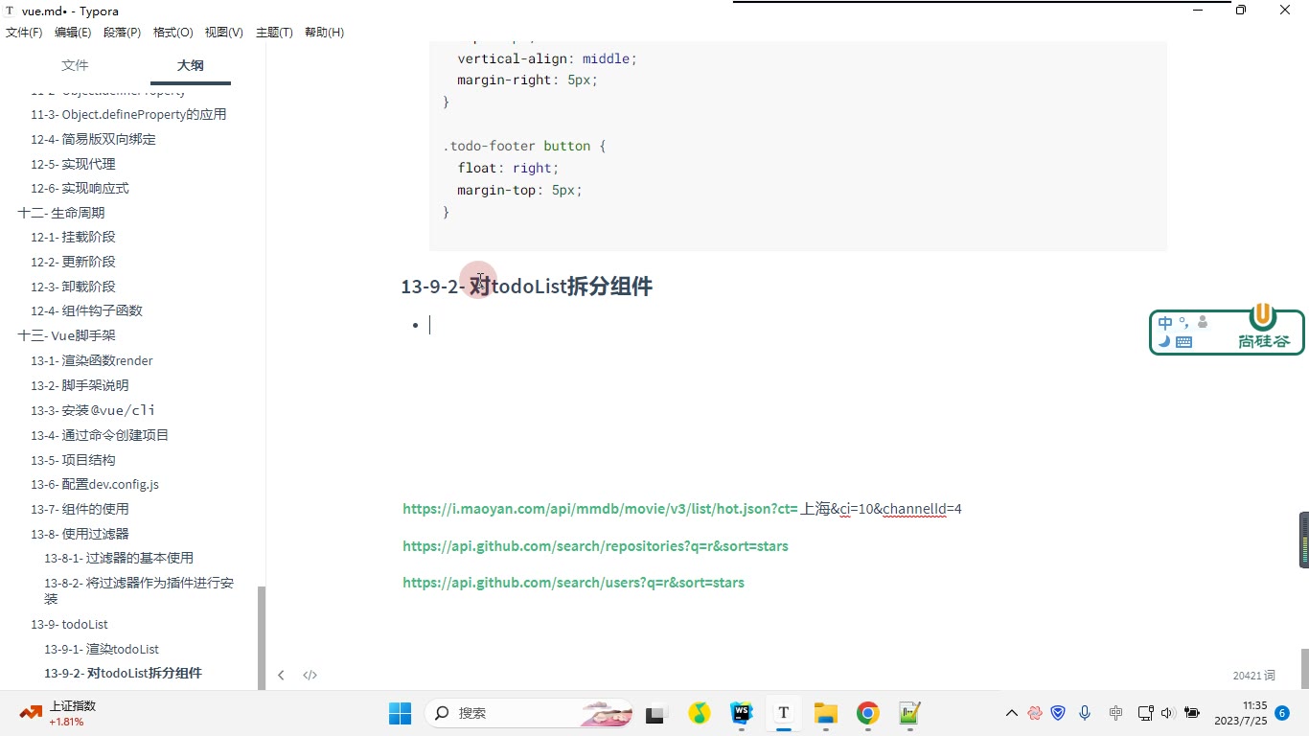The height and width of the screenshot is (736, 1309).
Task: Open clock and date in taskbar
Action: coord(1241,713)
